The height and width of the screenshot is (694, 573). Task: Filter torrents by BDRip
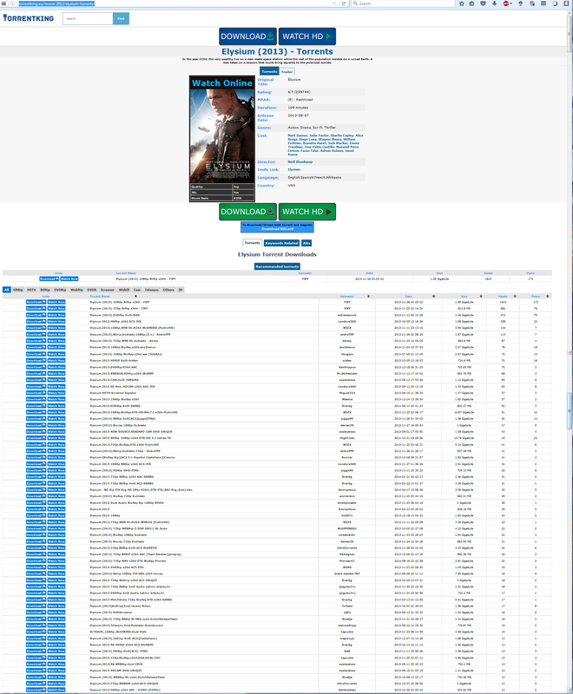45,290
